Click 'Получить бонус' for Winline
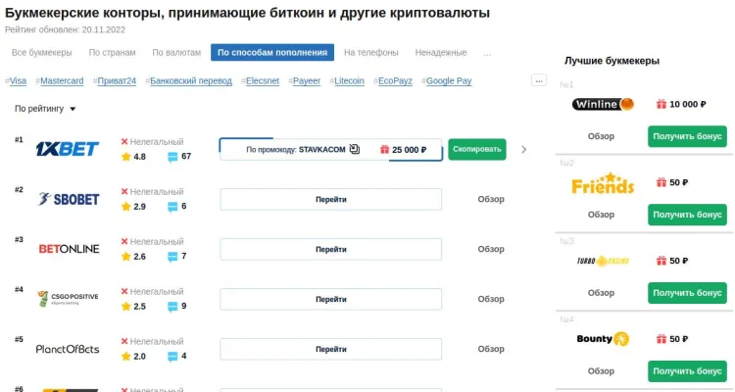735x392 pixels. point(687,136)
